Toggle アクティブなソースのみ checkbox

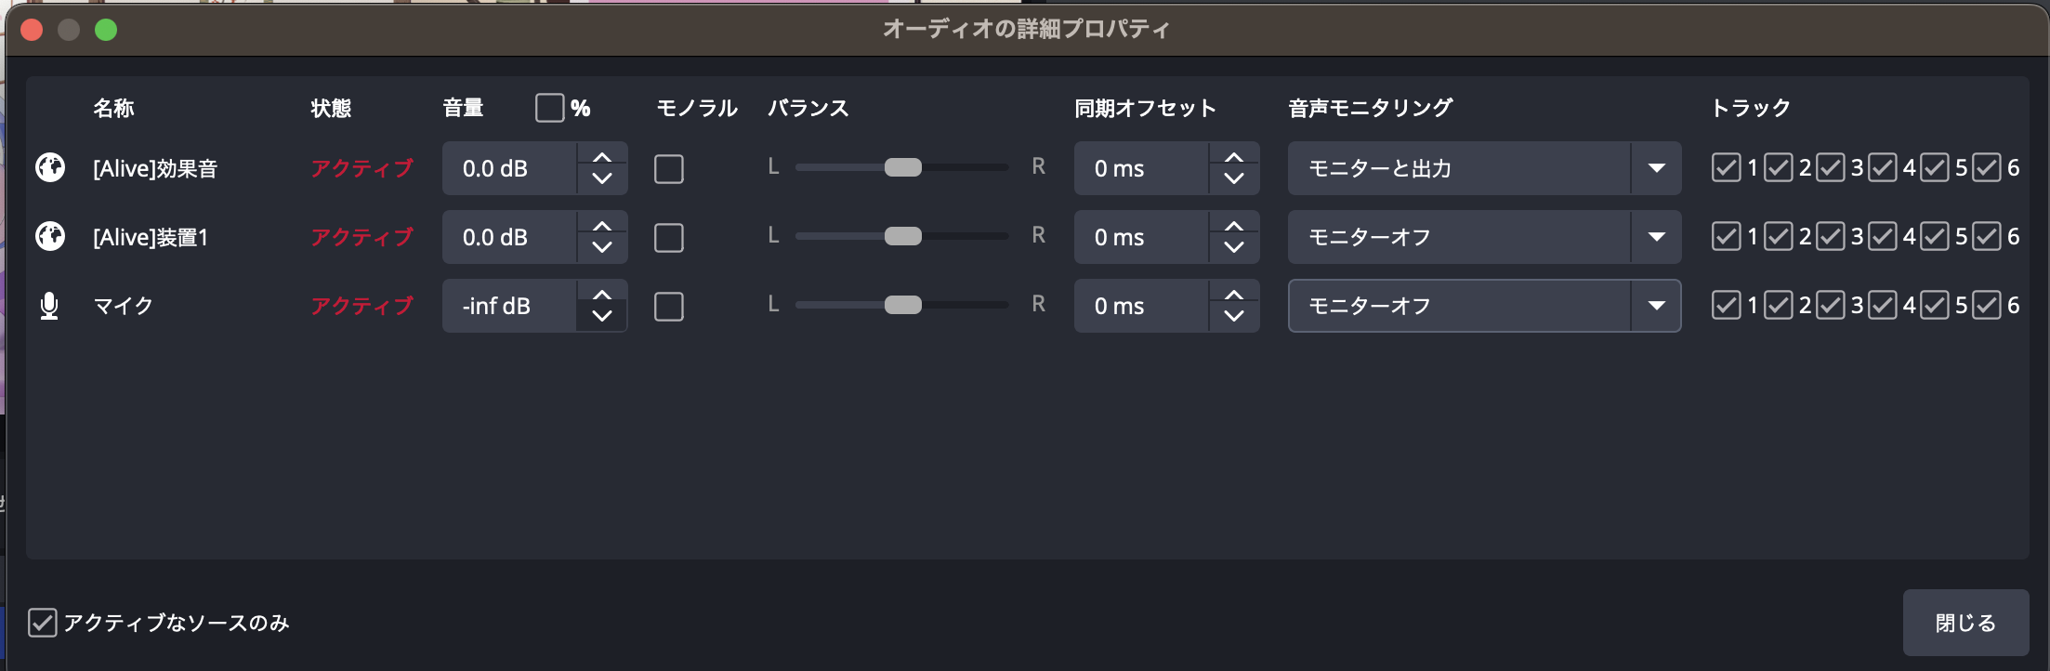[43, 623]
